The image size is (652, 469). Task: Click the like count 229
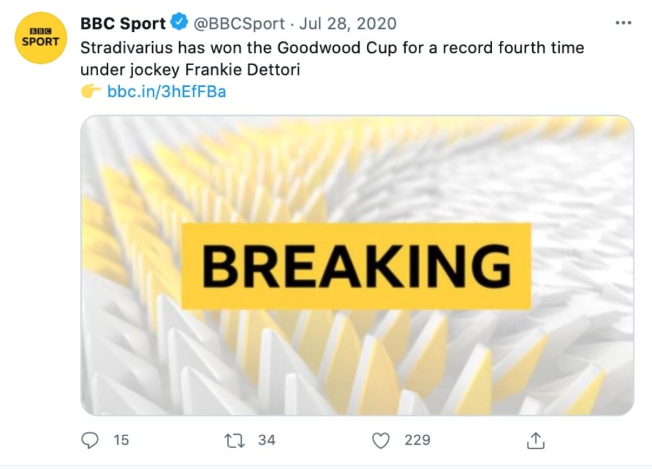(418, 440)
